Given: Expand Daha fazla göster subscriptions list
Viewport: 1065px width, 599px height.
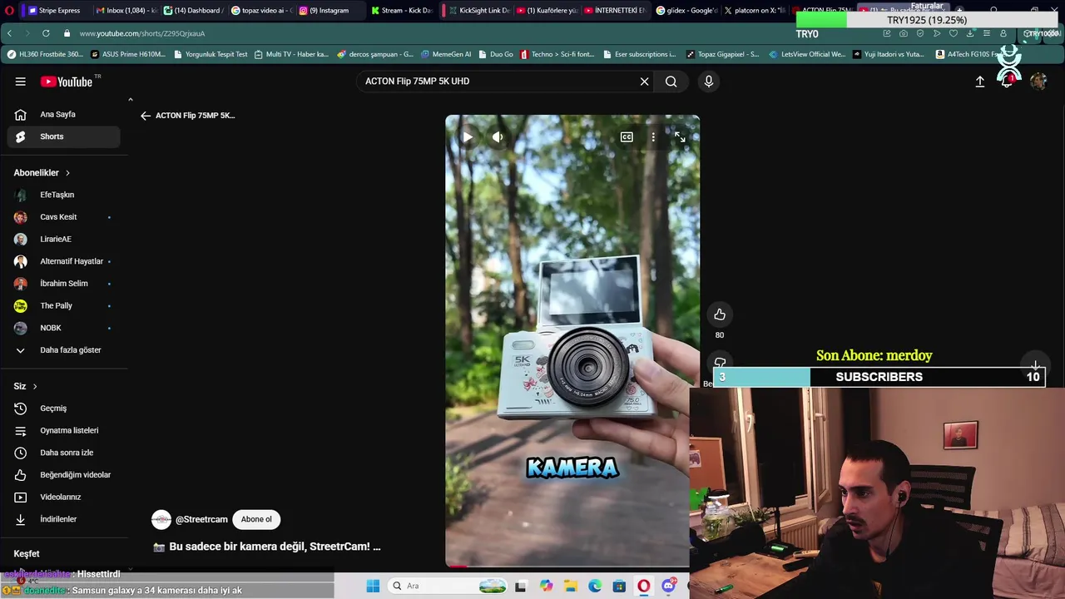Looking at the screenshot, I should click(64, 350).
